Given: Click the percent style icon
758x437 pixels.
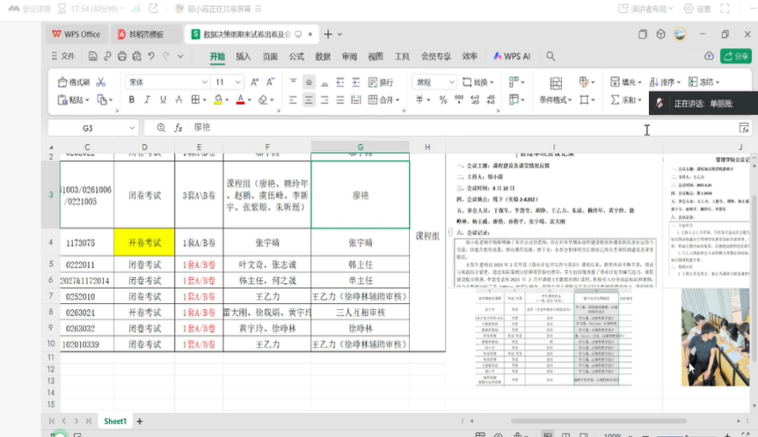Looking at the screenshot, I should click(443, 100).
